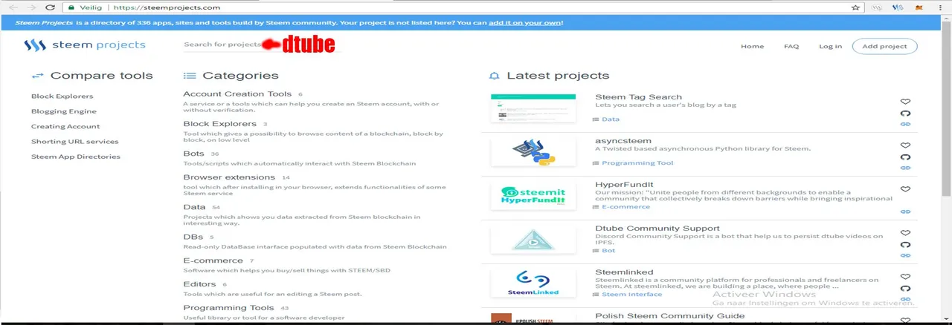
Task: Open Block Explorers comparison tool
Action: (x=62, y=96)
